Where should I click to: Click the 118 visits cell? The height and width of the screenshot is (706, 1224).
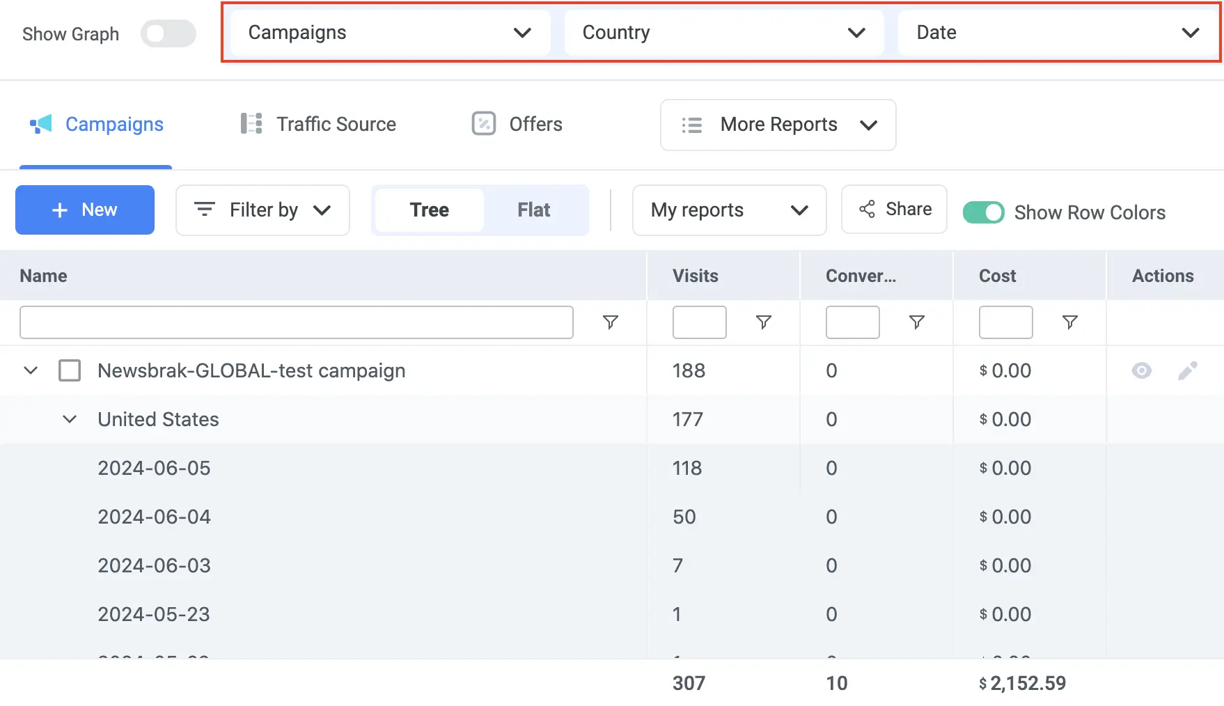click(x=687, y=468)
